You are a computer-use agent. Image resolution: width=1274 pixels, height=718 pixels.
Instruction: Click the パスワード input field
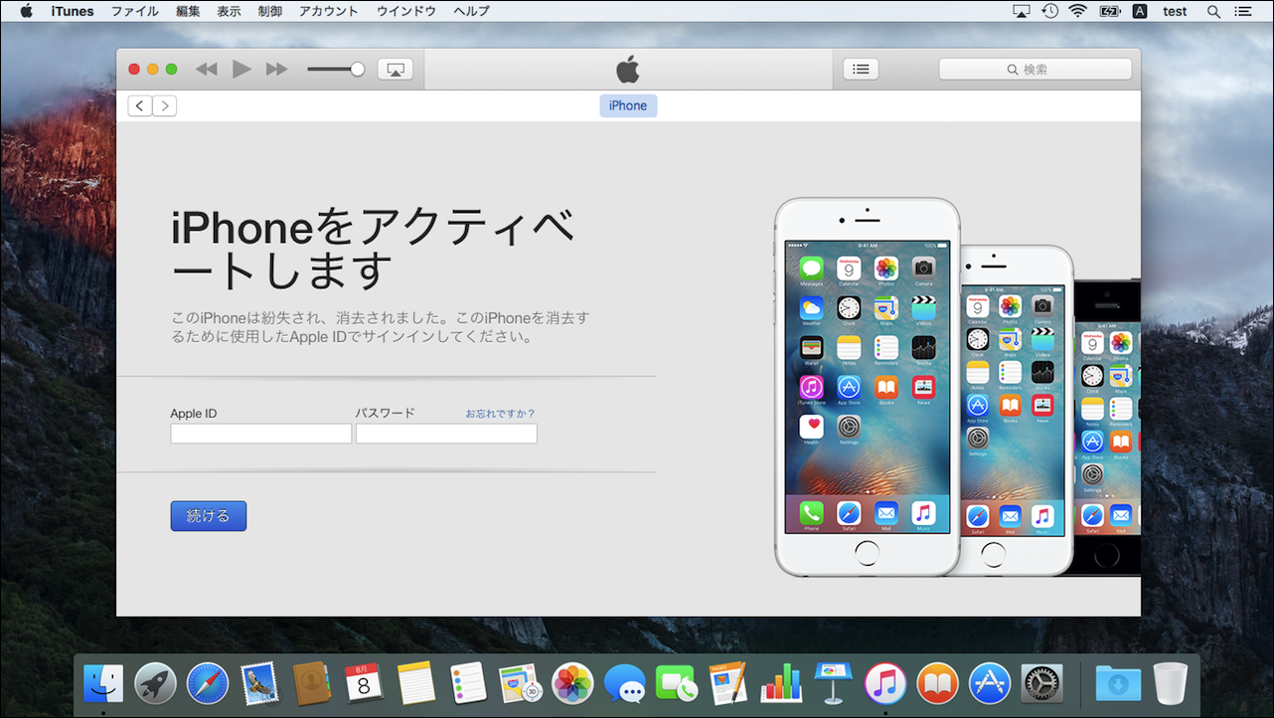click(x=446, y=434)
